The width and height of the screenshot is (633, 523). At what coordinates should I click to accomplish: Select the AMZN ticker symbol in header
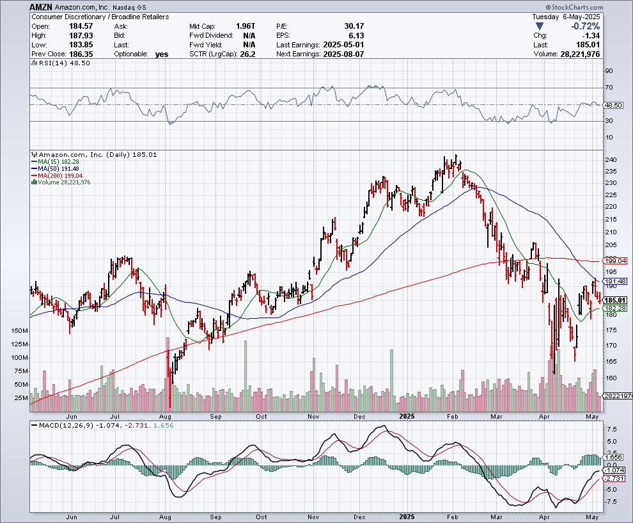[41, 7]
